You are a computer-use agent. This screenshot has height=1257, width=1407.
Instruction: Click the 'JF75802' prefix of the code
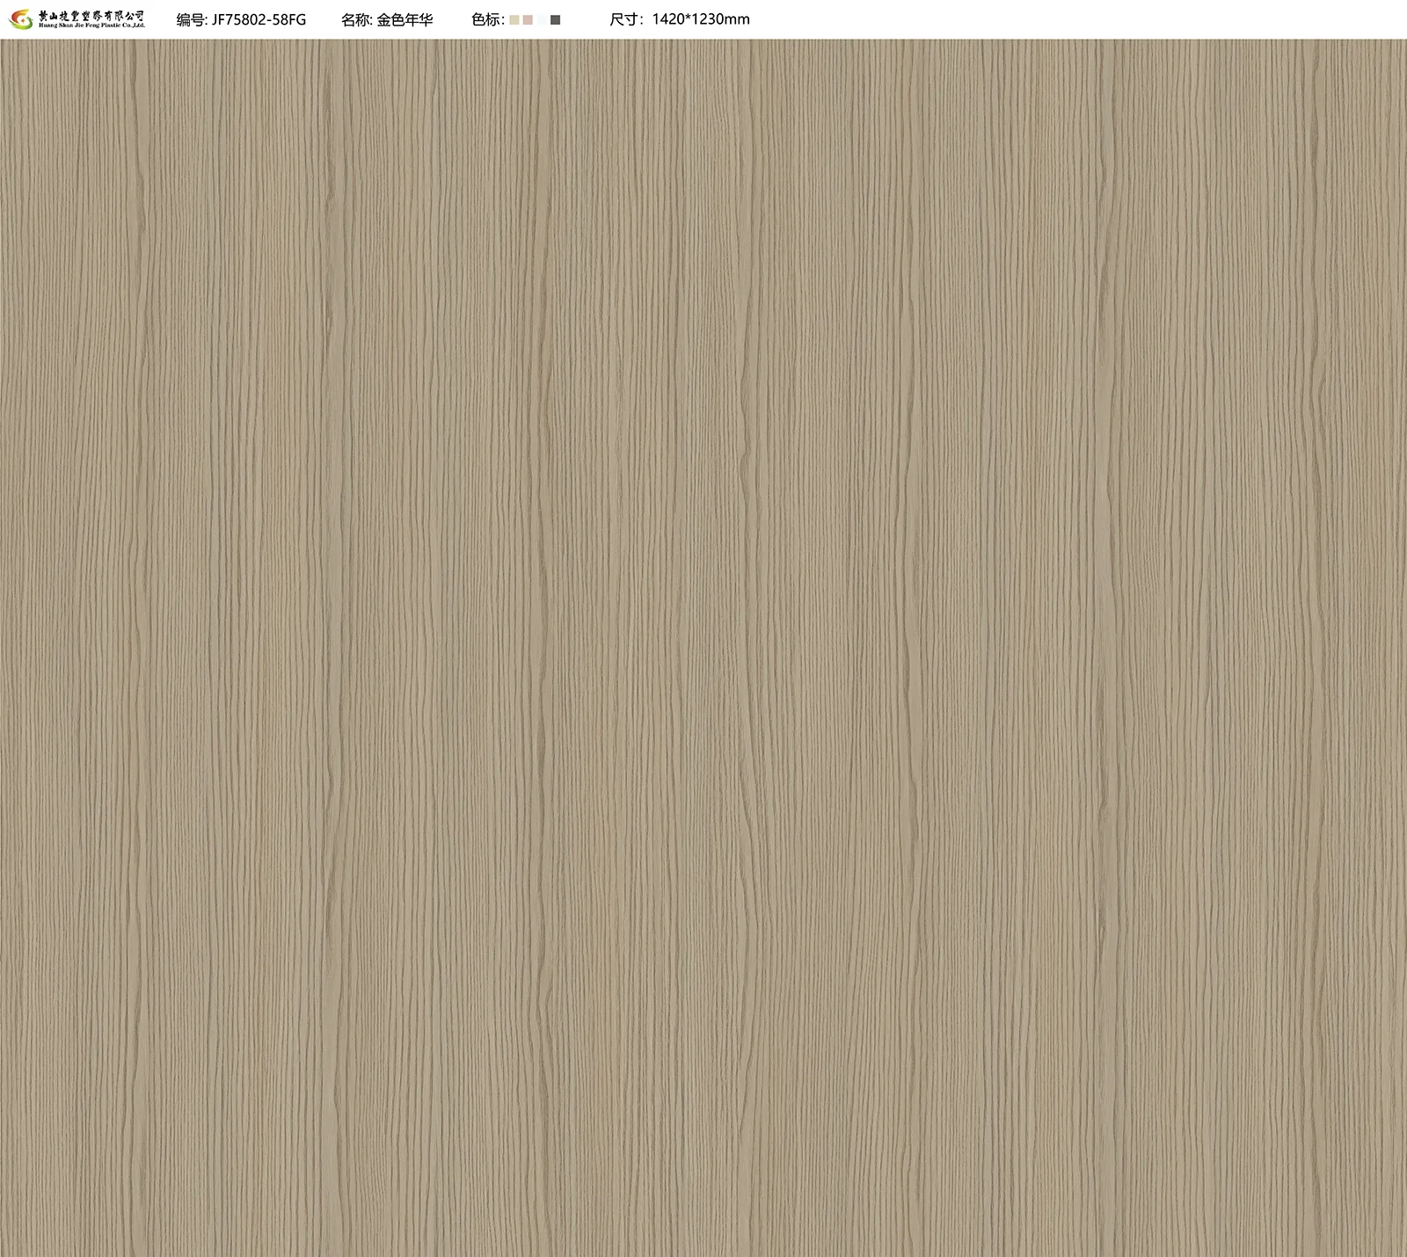pyautogui.click(x=240, y=19)
